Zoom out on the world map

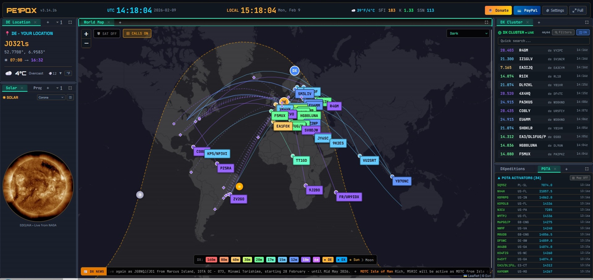pos(86,43)
